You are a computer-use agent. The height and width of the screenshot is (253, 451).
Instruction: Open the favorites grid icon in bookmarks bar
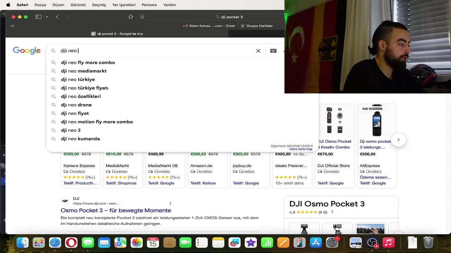[x=13, y=26]
